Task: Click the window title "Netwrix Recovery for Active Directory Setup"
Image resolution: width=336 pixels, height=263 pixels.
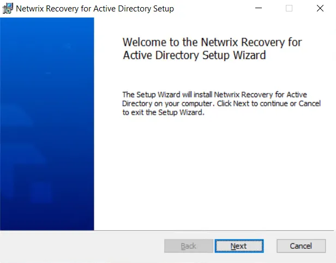Action: 95,9
